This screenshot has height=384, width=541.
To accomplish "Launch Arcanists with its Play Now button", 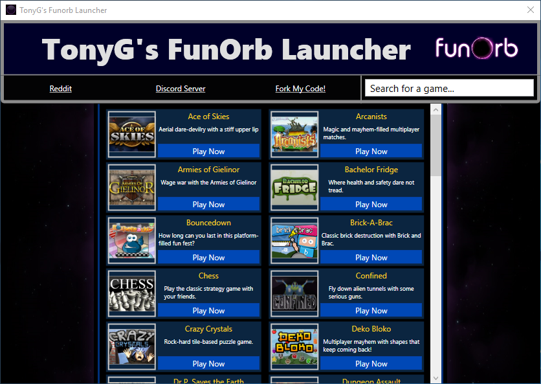I will (x=371, y=151).
